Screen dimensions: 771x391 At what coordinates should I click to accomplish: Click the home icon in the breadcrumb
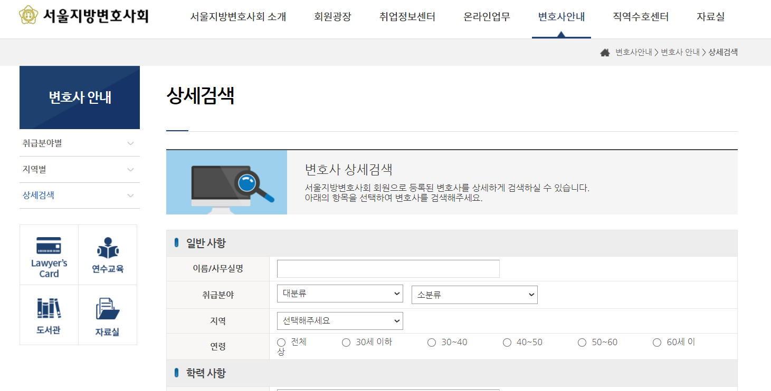[x=604, y=52]
